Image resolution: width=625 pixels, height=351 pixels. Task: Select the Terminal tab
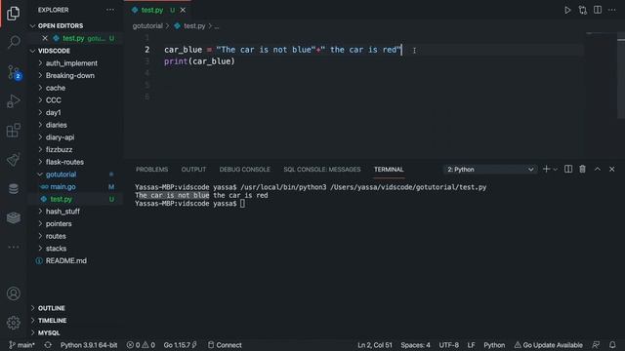coord(389,170)
